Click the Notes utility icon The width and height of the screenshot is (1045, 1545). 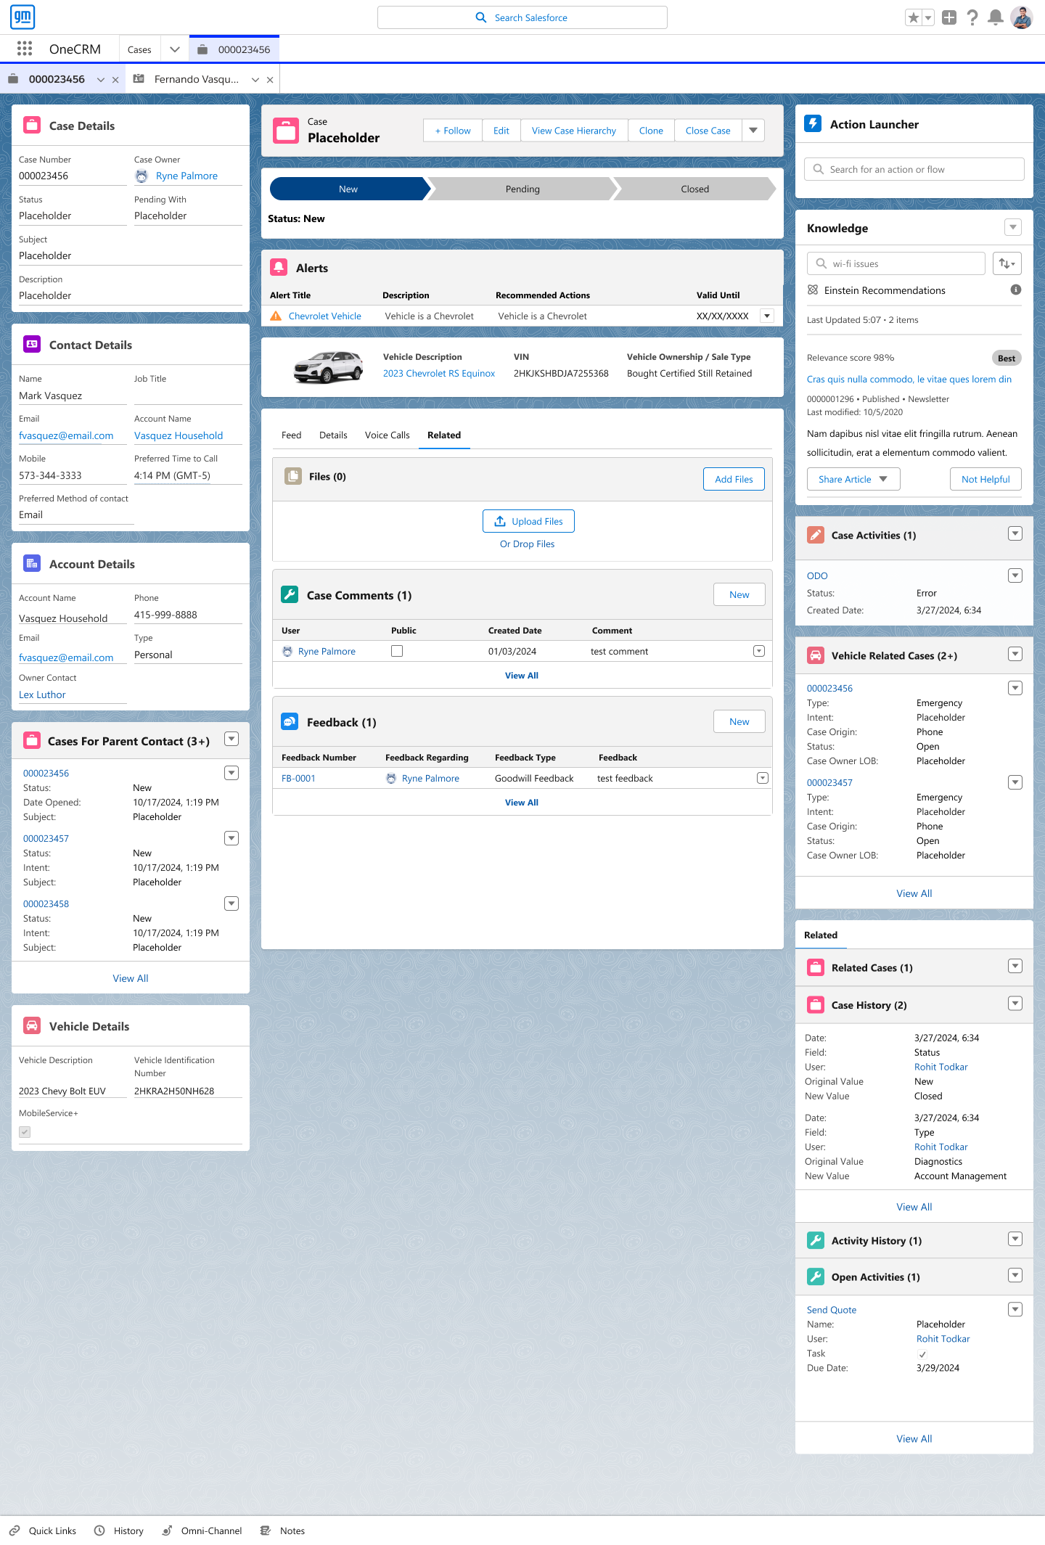266,1530
